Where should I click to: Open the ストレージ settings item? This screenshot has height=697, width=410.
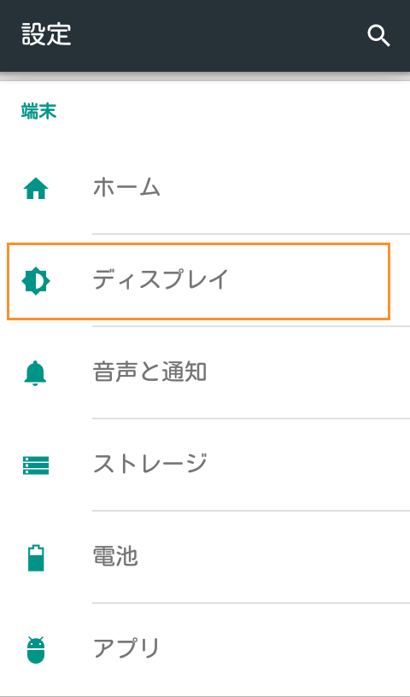point(205,465)
